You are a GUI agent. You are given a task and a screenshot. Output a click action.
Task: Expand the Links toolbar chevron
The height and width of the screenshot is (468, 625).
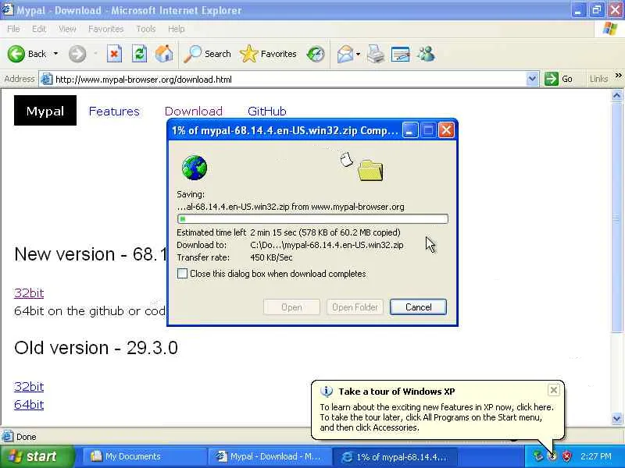(x=618, y=76)
